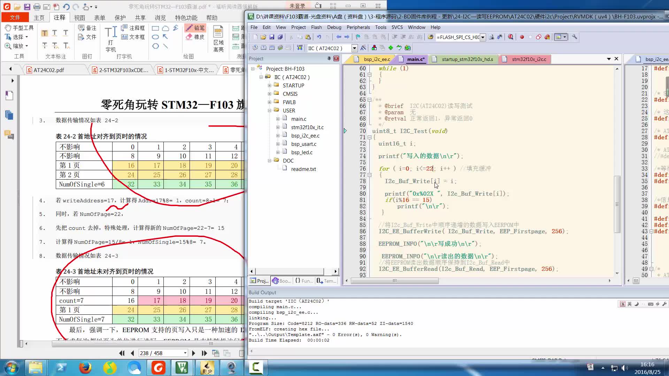This screenshot has width=669, height=376.
Task: Open the Foxit comments side panel icon
Action: coord(9,135)
